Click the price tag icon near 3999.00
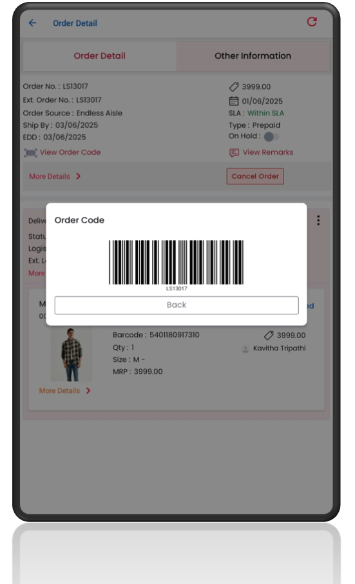 (234, 86)
